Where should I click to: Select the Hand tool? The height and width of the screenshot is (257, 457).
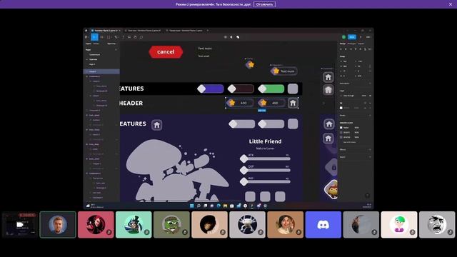click(x=135, y=37)
